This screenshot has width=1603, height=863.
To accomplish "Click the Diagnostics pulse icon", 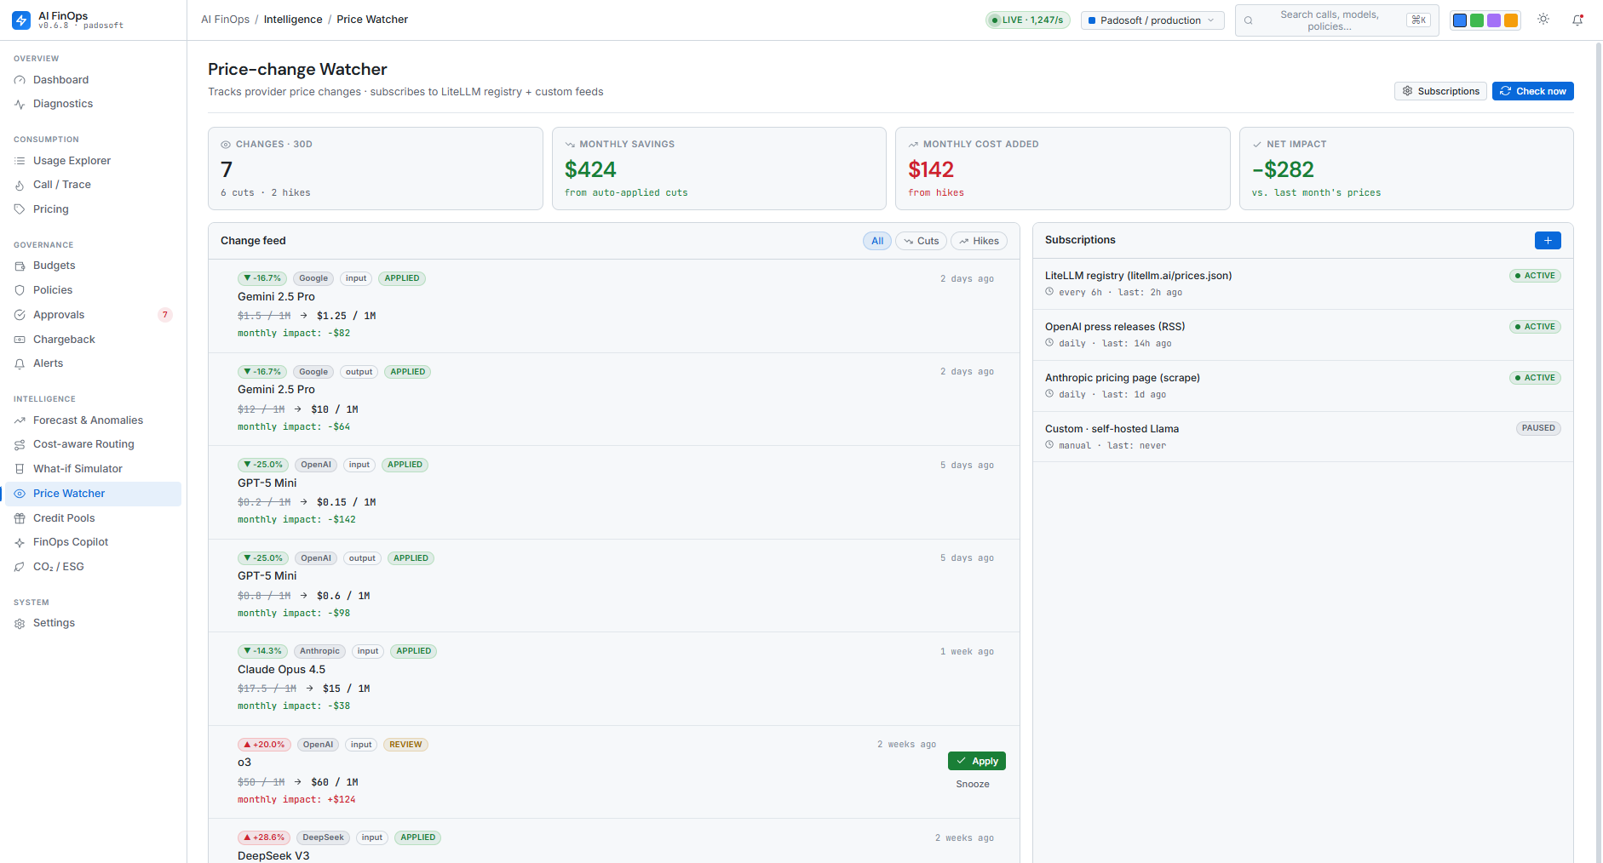I will point(20,104).
